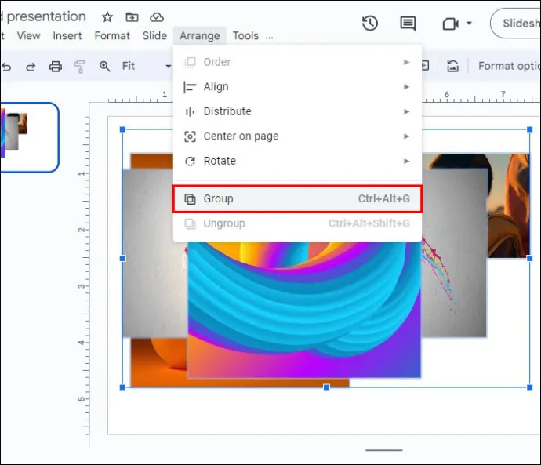Image resolution: width=541 pixels, height=465 pixels.
Task: Click the redo arrow icon
Action: pos(31,67)
